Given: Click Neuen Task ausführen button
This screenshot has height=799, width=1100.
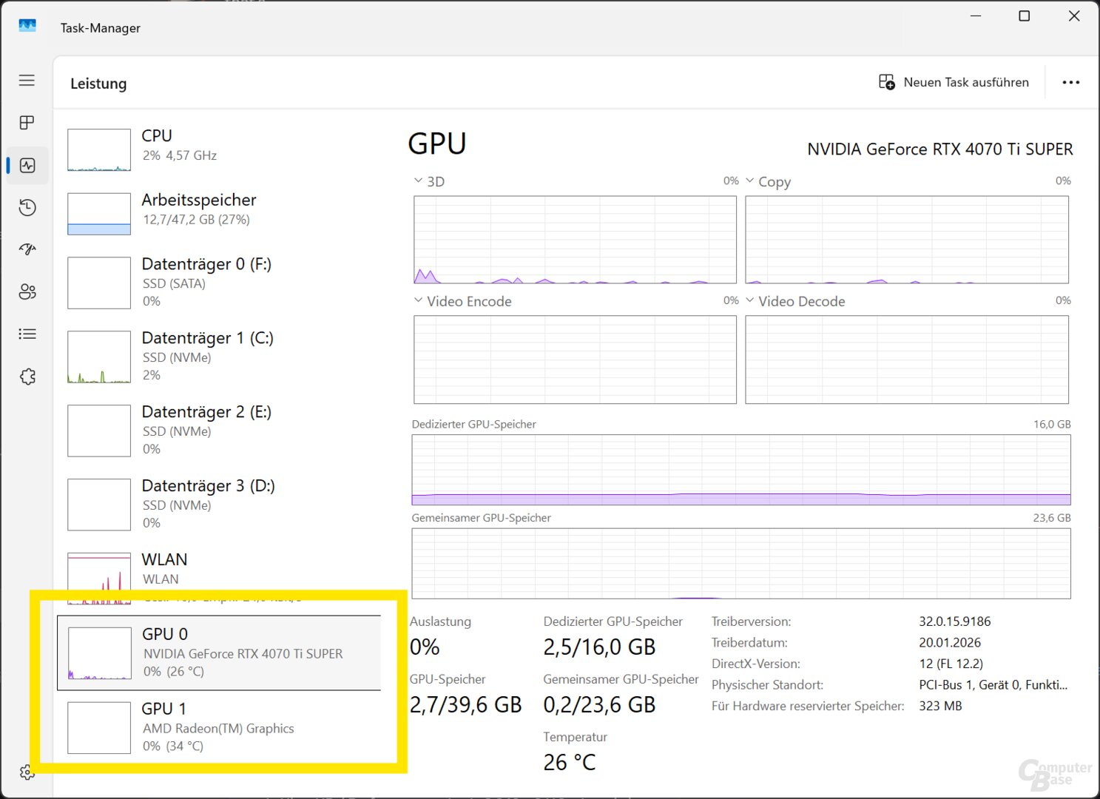Looking at the screenshot, I should (954, 82).
